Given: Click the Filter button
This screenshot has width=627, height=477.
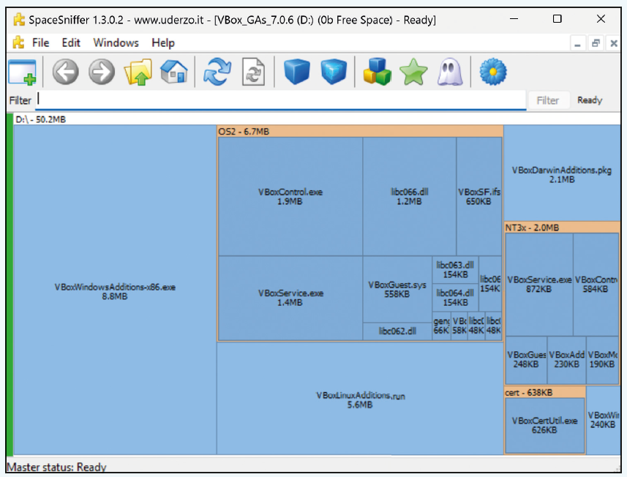Looking at the screenshot, I should 547,100.
